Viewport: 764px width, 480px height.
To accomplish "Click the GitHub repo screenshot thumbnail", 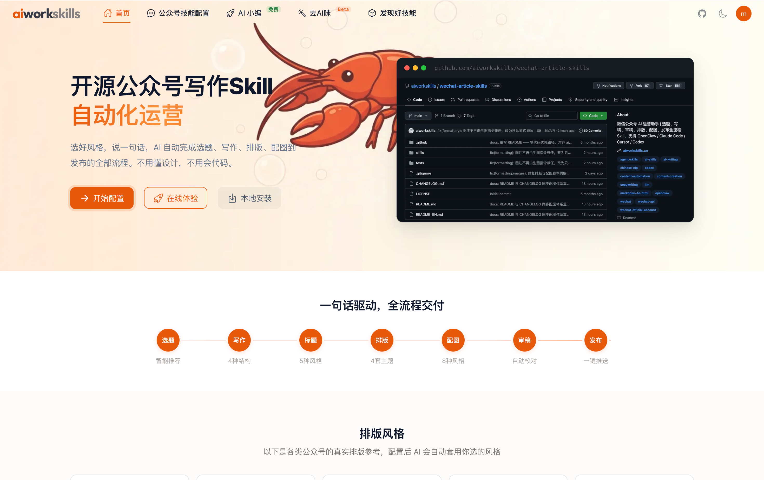I will click(x=545, y=140).
